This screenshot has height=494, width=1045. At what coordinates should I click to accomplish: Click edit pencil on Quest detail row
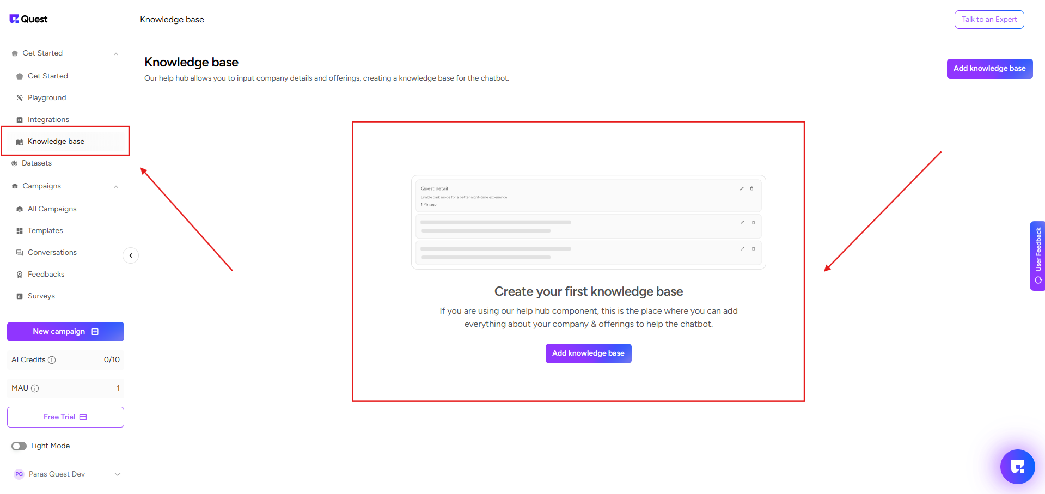[x=742, y=188]
